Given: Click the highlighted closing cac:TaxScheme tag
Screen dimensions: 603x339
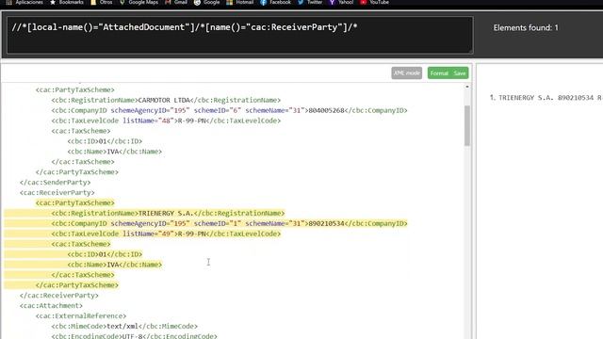Looking at the screenshot, I should 83,274.
